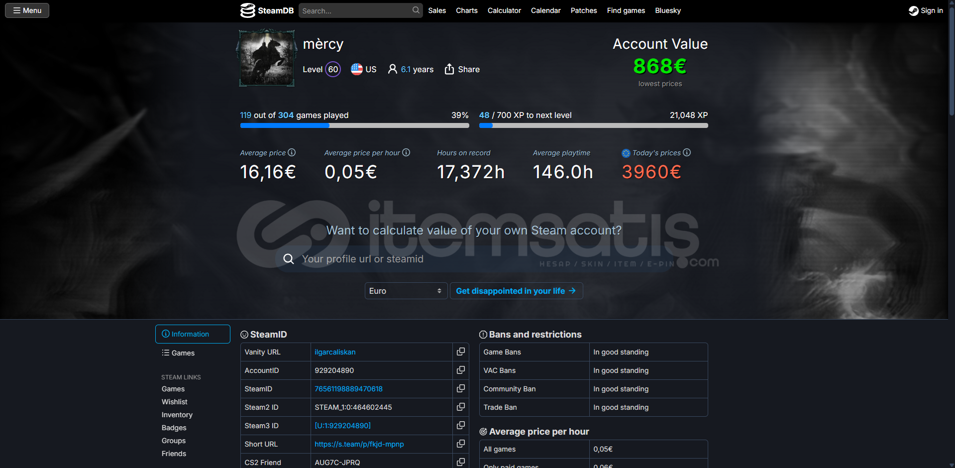Open the Bluesky link
955x468 pixels.
(668, 10)
